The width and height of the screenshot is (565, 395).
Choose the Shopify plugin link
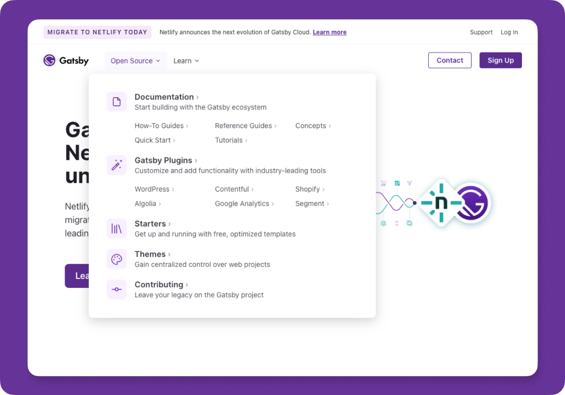click(310, 189)
